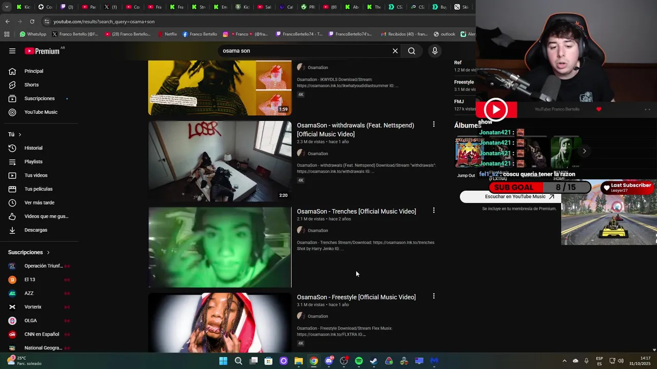This screenshot has height=369, width=657.
Task: Click the Windows Start button
Action: click(x=223, y=361)
